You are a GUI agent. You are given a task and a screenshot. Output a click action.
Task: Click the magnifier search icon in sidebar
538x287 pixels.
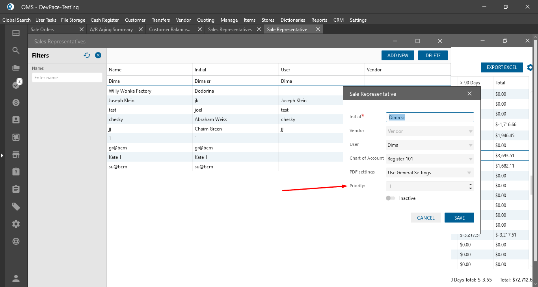click(x=16, y=50)
